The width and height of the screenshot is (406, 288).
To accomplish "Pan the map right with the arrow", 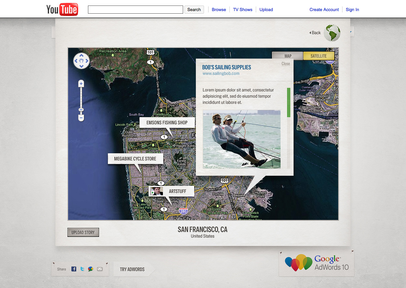I will 87,61.
